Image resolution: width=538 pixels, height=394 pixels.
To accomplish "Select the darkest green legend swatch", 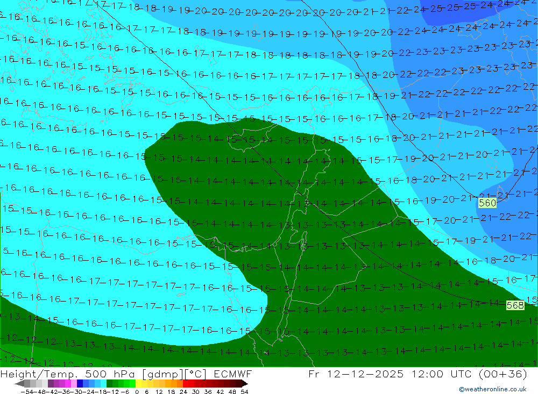I will (109, 383).
